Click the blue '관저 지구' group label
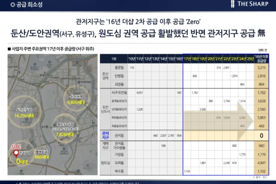The image size is (276, 184). (105, 135)
